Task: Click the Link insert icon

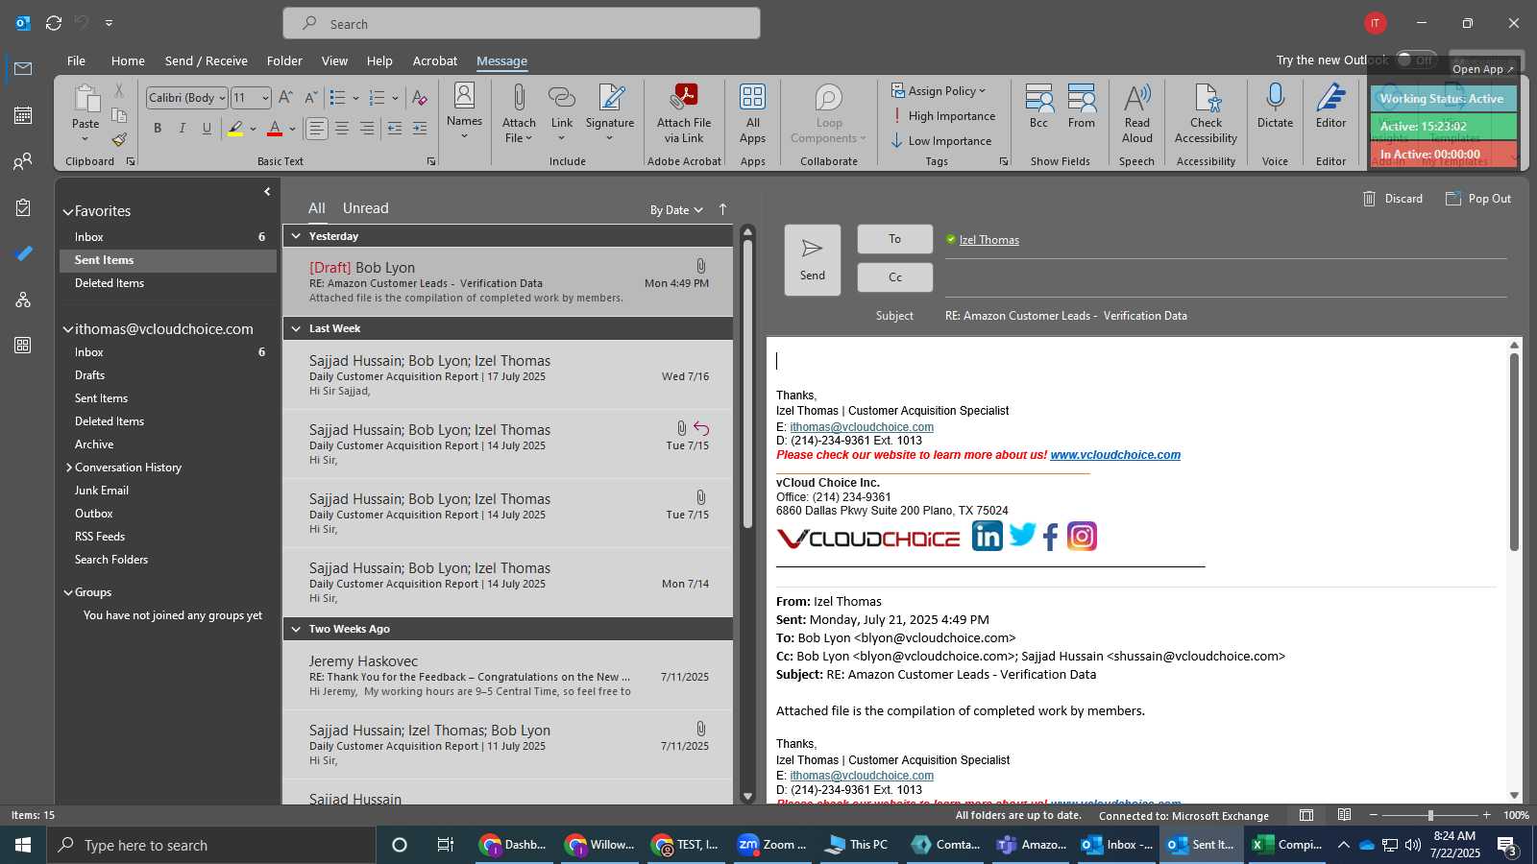Action: click(562, 98)
